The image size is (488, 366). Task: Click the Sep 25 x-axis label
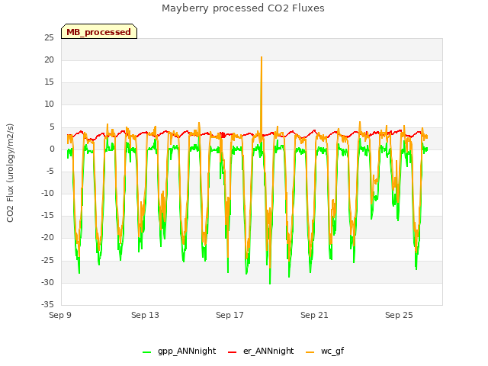pyautogui.click(x=399, y=315)
